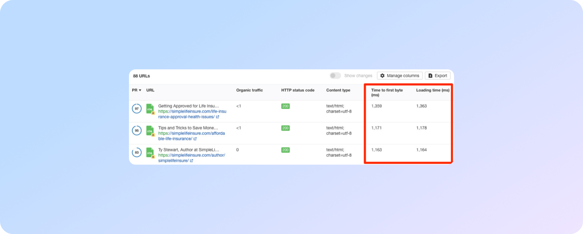583x234 pixels.
Task: Click the PR 83 score circle
Action: 137,152
